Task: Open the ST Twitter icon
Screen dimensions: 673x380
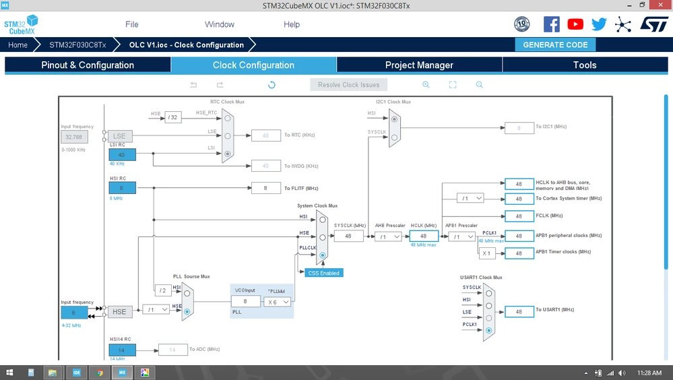Action: click(599, 24)
